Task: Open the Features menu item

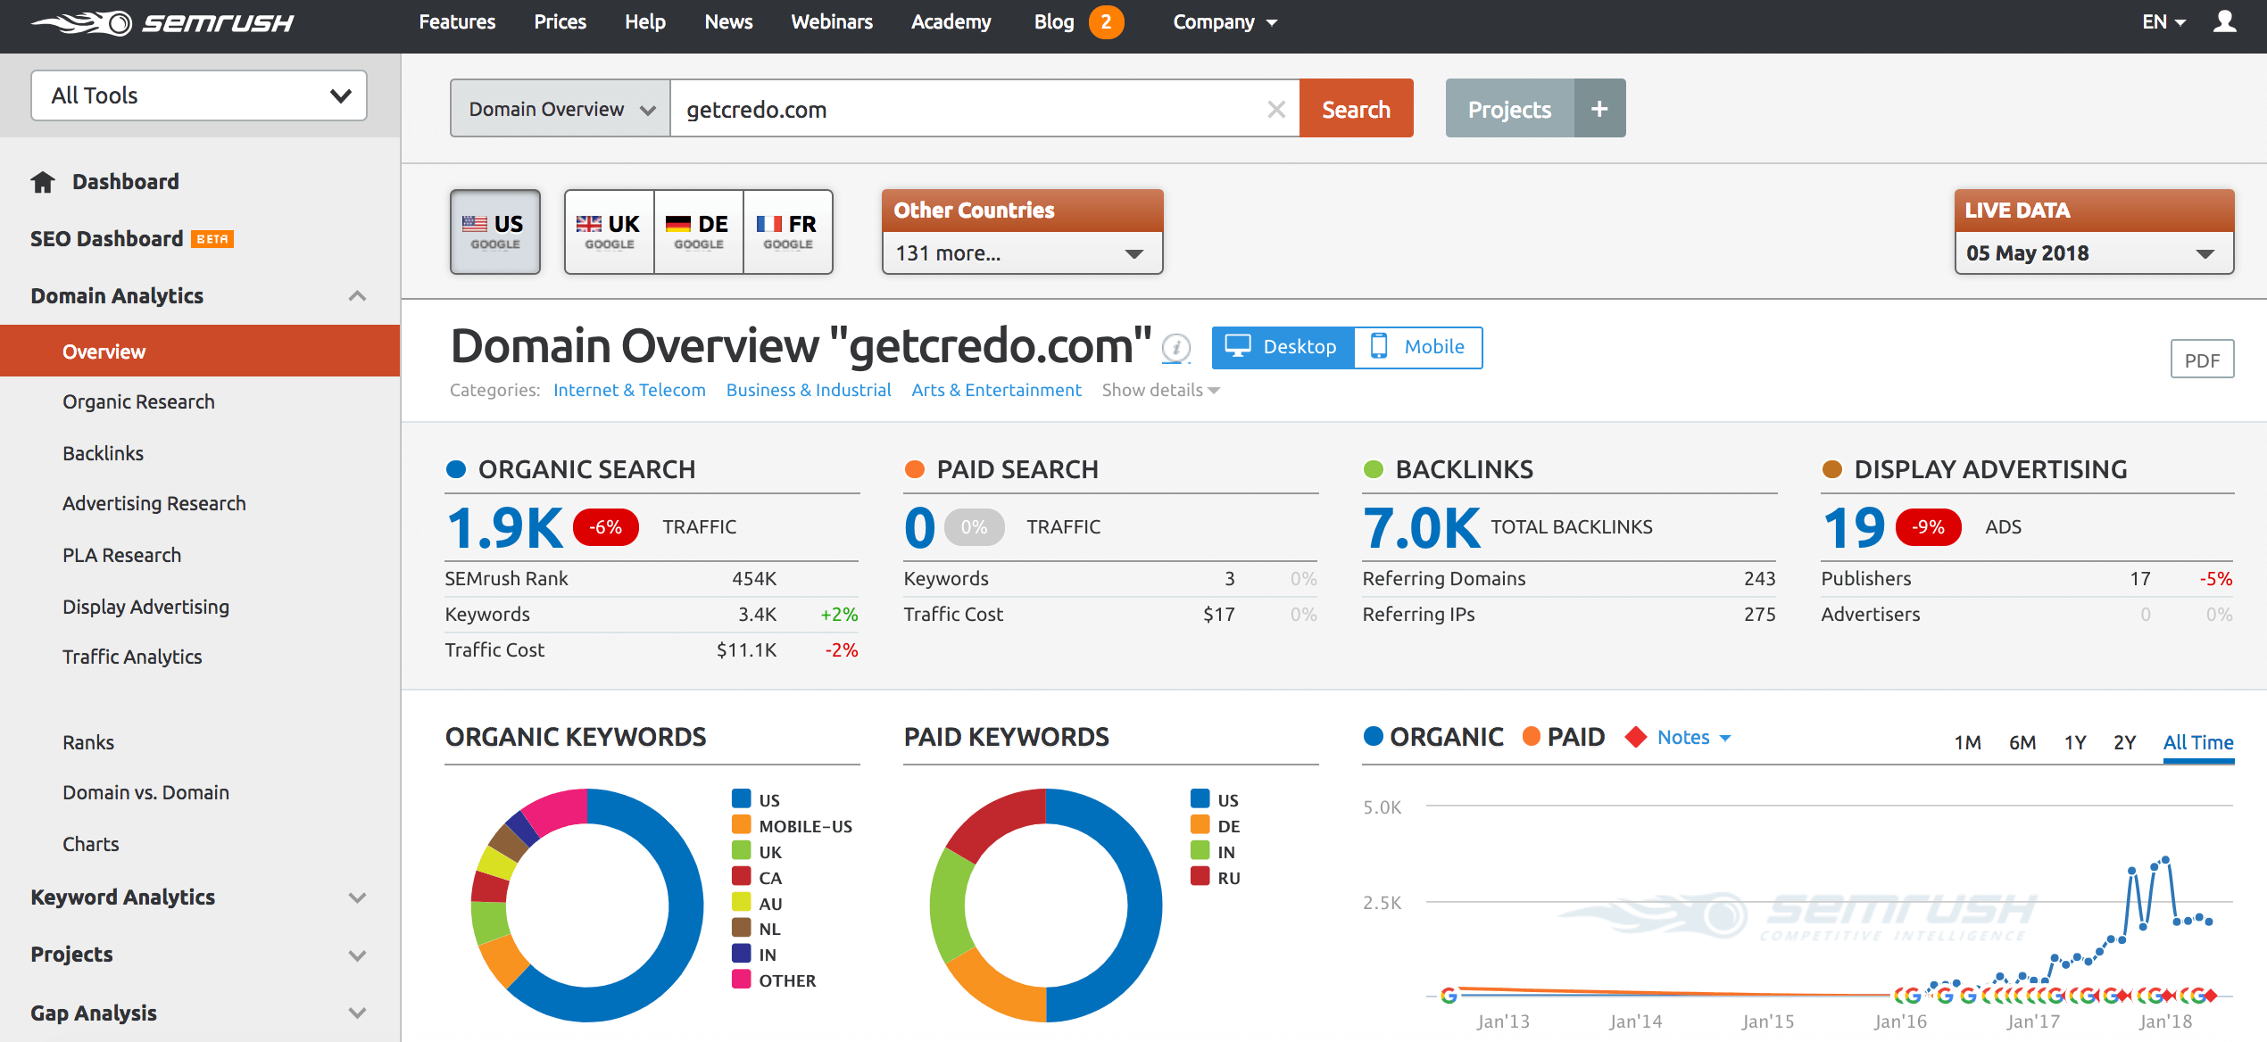Action: click(457, 22)
